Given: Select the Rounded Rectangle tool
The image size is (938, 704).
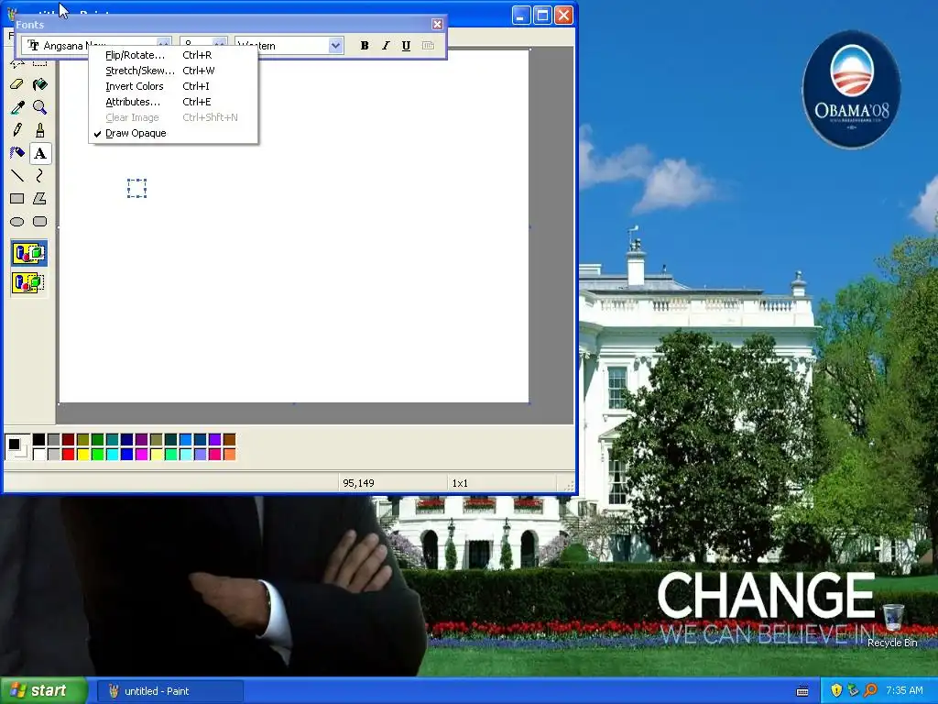Looking at the screenshot, I should pyautogui.click(x=39, y=222).
